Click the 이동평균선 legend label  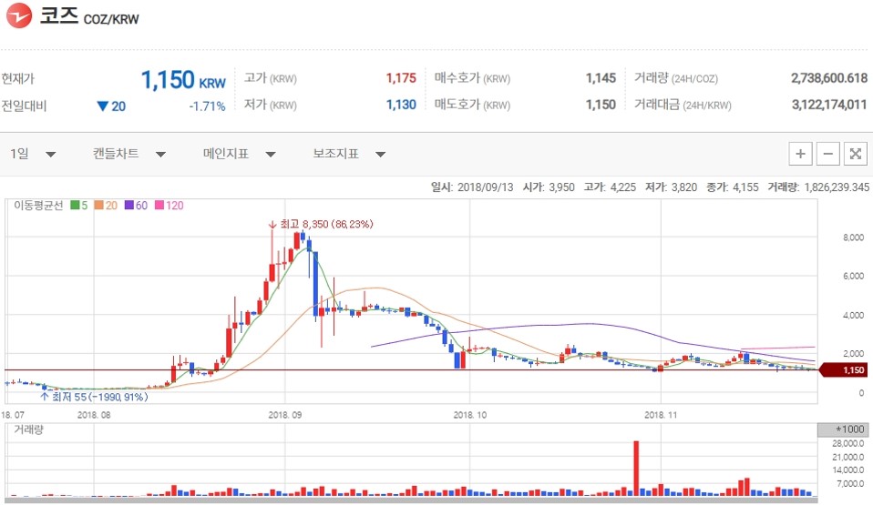[38, 206]
